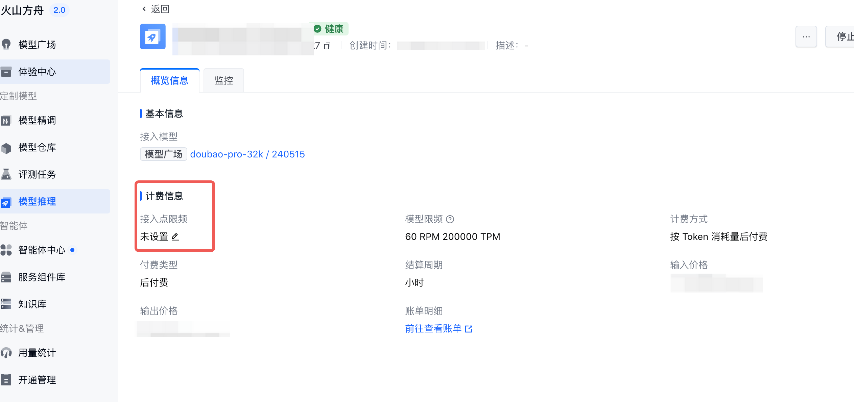Open 模型仓库 in the sidebar
This screenshot has width=854, height=402.
[x=55, y=147]
